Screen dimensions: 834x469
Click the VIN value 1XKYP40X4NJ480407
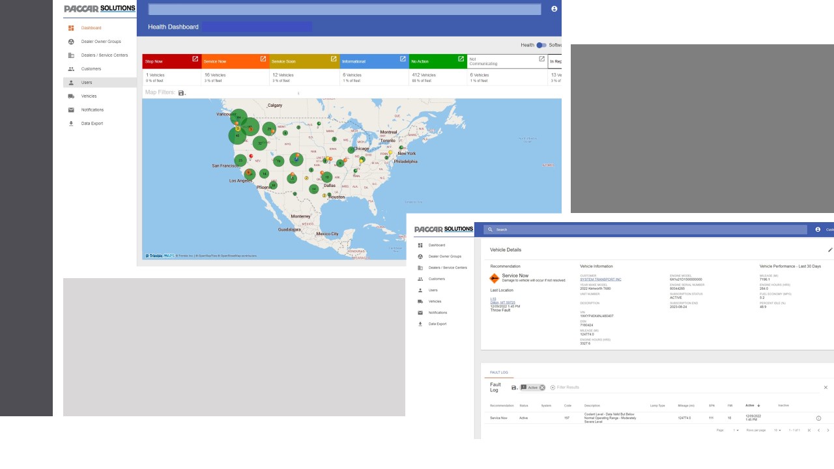click(x=596, y=316)
